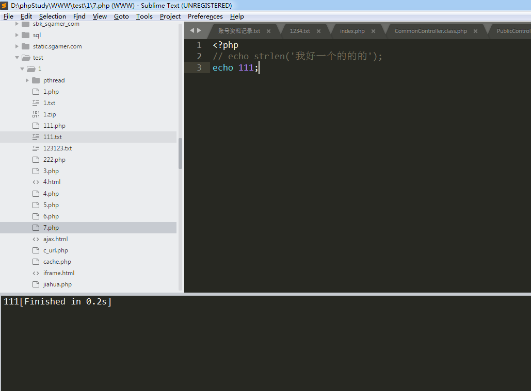Image resolution: width=531 pixels, height=391 pixels.
Task: Expand the static.sgamer.com folder
Action: [17, 46]
